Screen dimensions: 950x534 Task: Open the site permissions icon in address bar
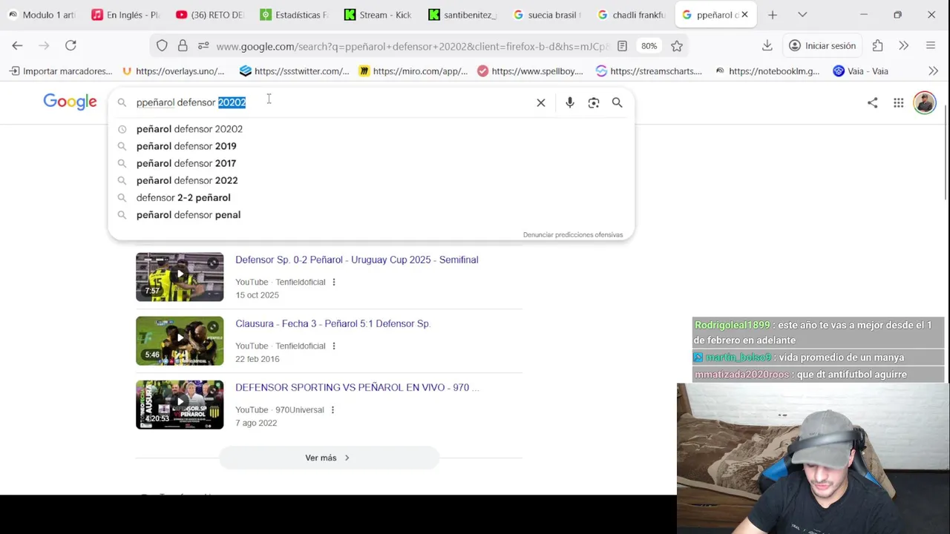203,46
